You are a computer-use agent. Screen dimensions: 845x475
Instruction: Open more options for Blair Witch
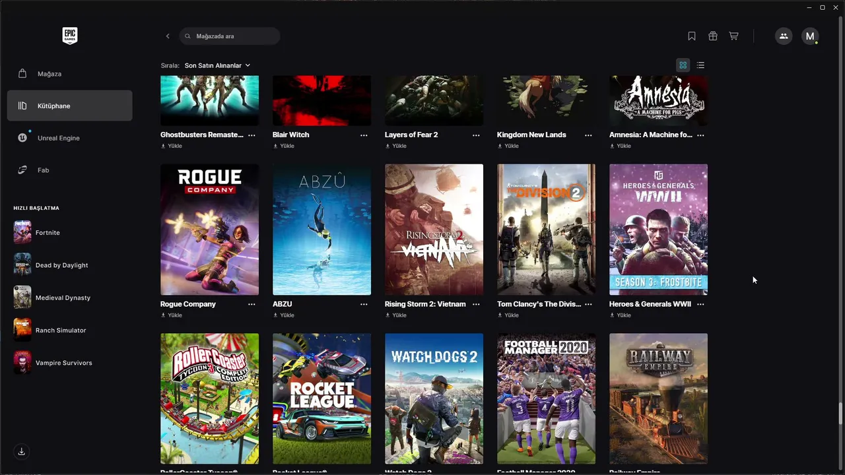coord(364,135)
